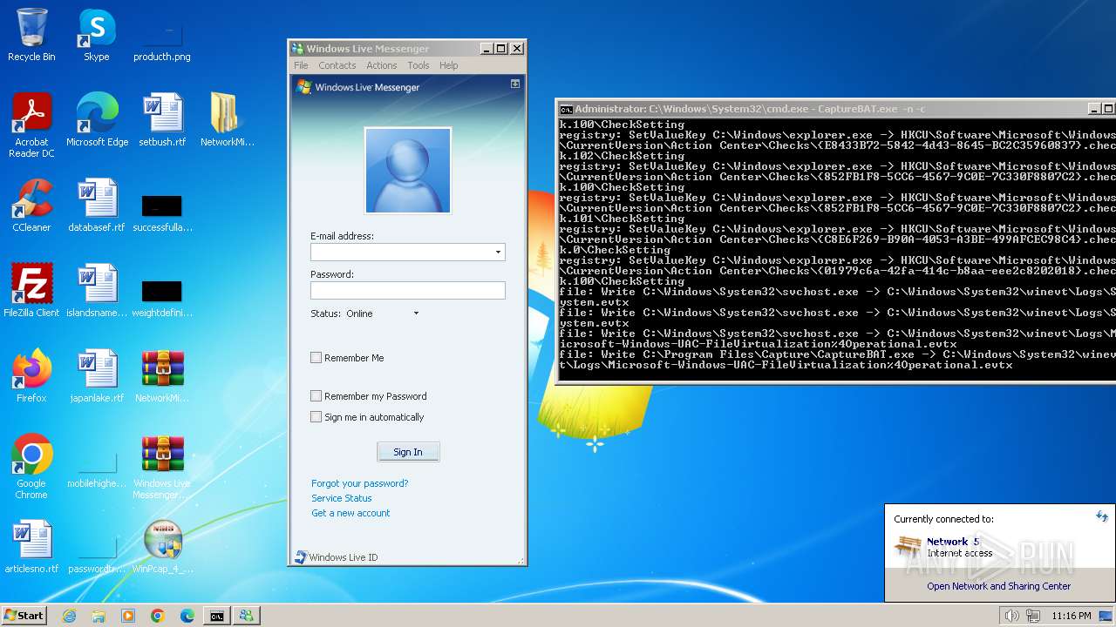Open the FileZilla Client shortcut
The width and height of the screenshot is (1116, 627).
31,291
